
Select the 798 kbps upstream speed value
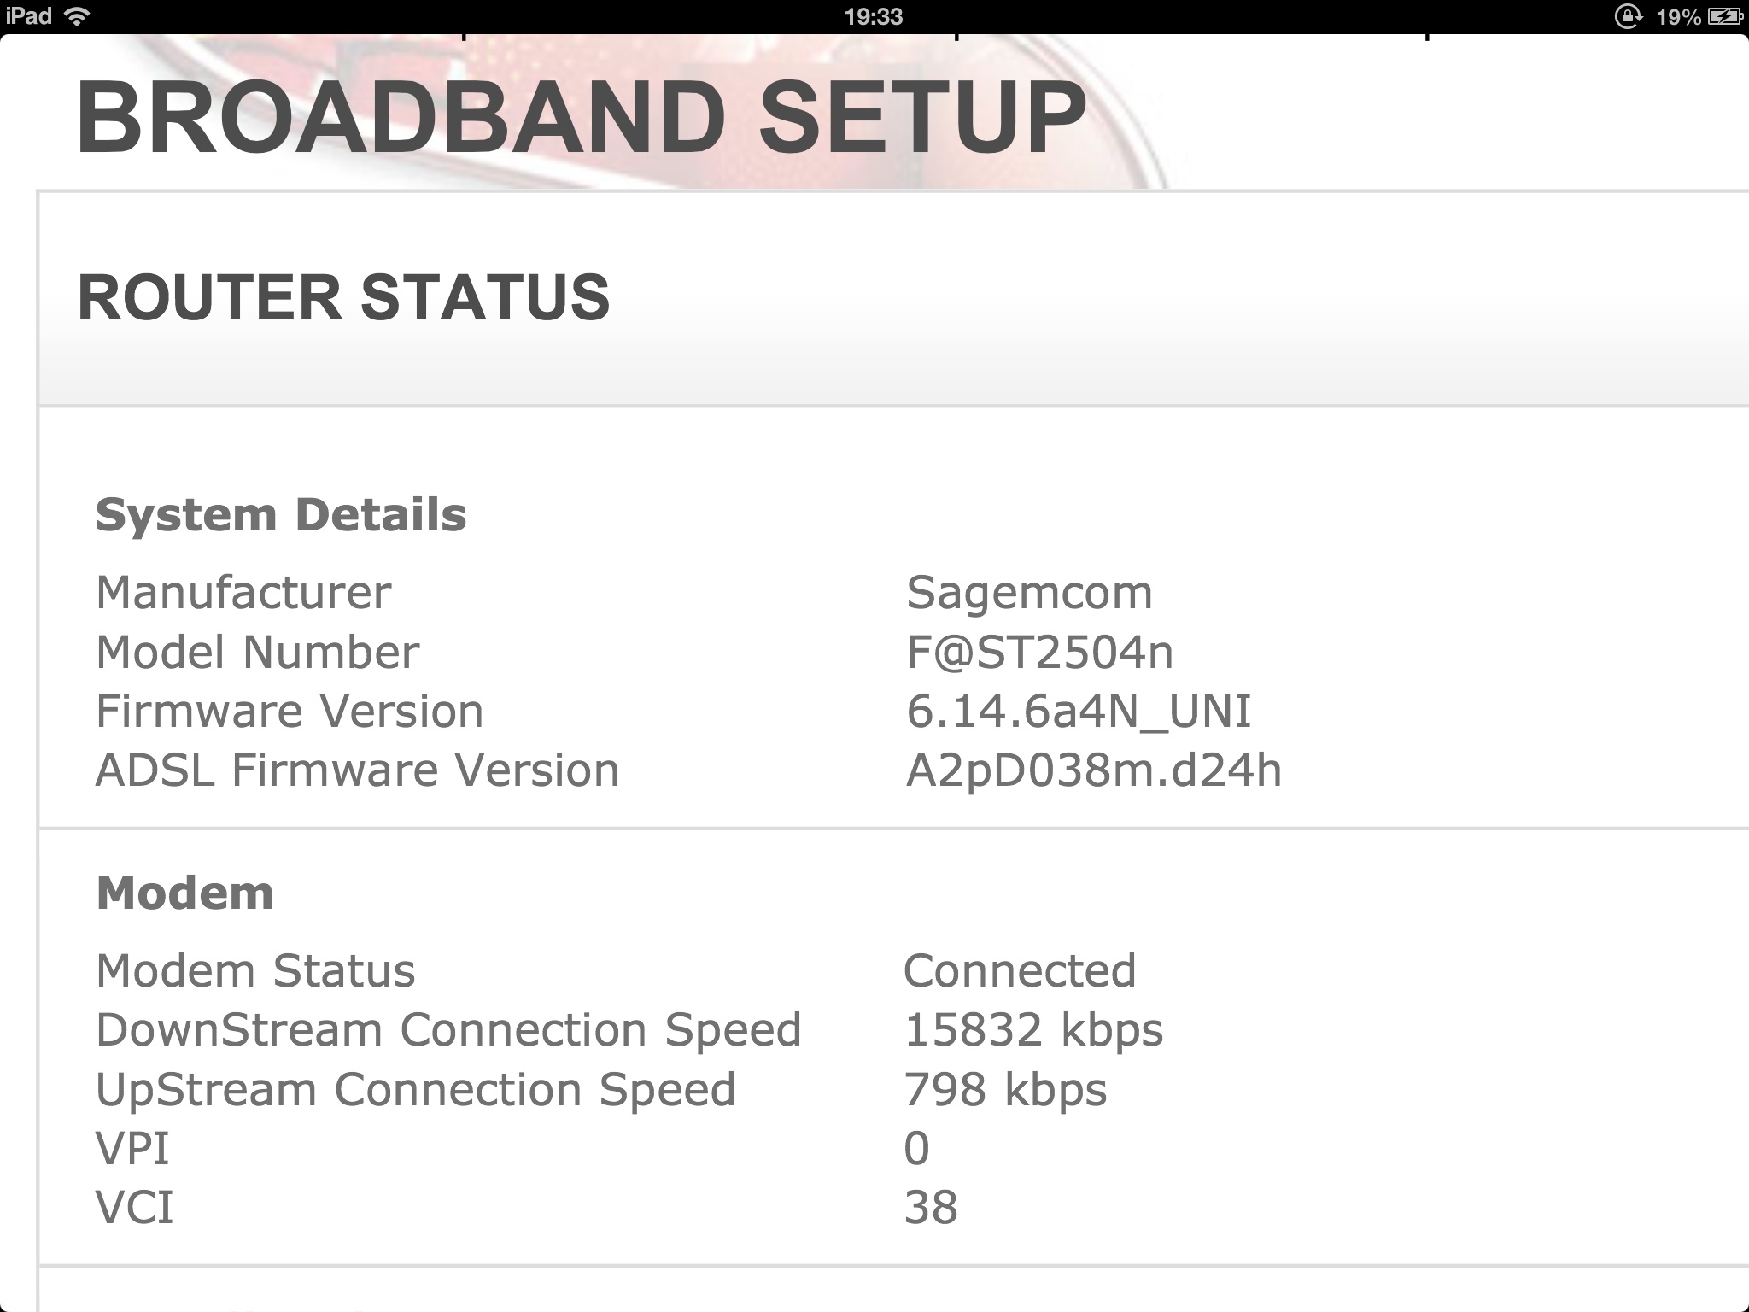click(x=1005, y=1090)
